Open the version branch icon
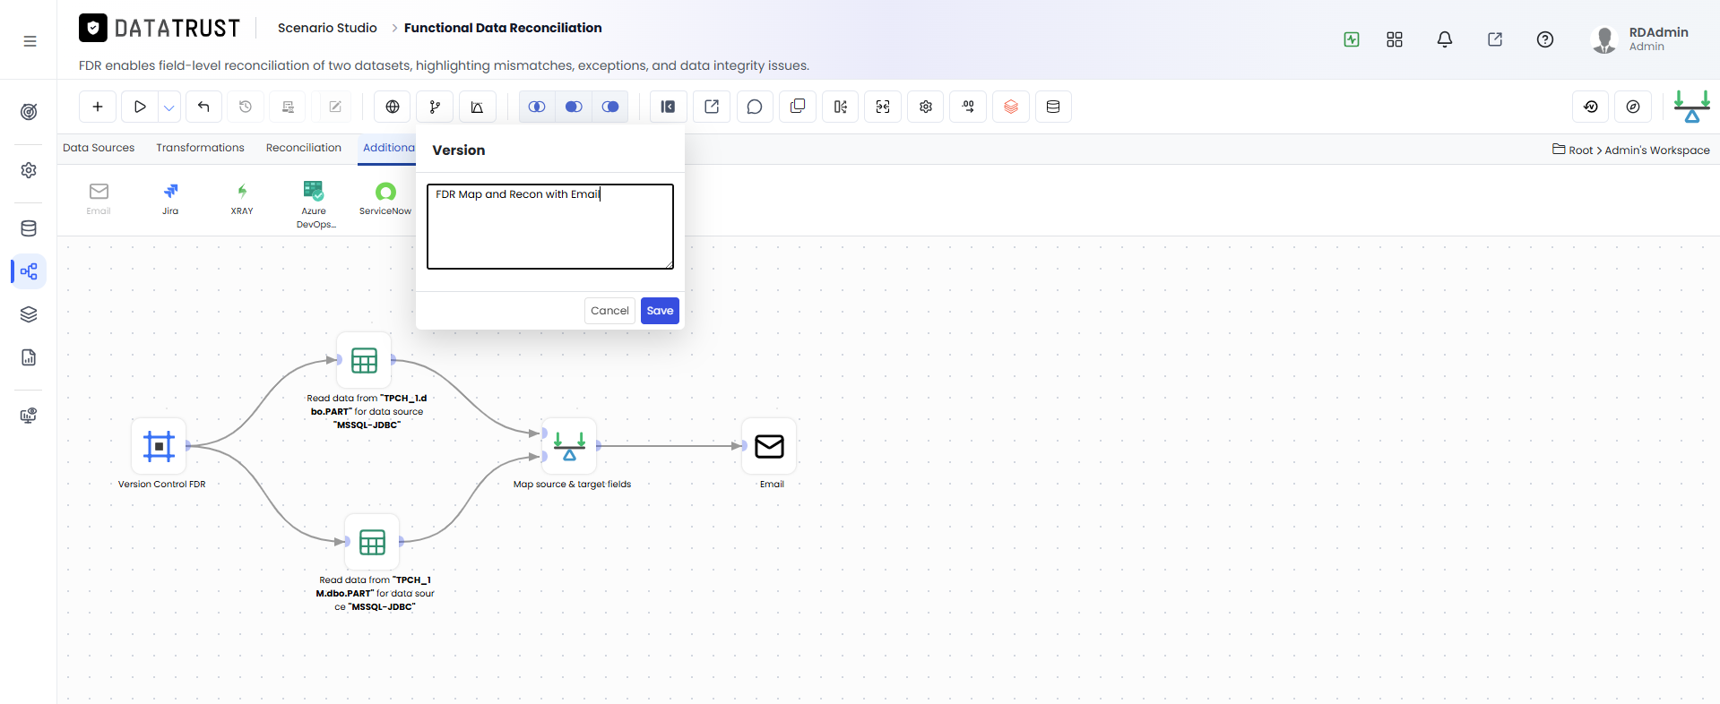1720x704 pixels. point(435,107)
